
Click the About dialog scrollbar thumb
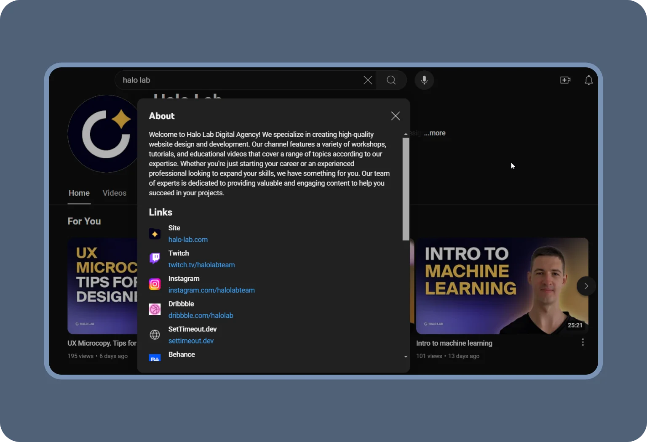(406, 189)
